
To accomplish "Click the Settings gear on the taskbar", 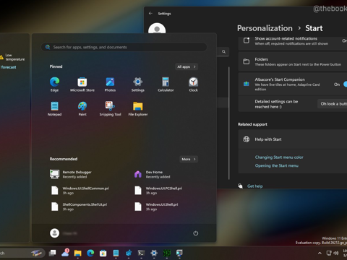I will point(154,253).
